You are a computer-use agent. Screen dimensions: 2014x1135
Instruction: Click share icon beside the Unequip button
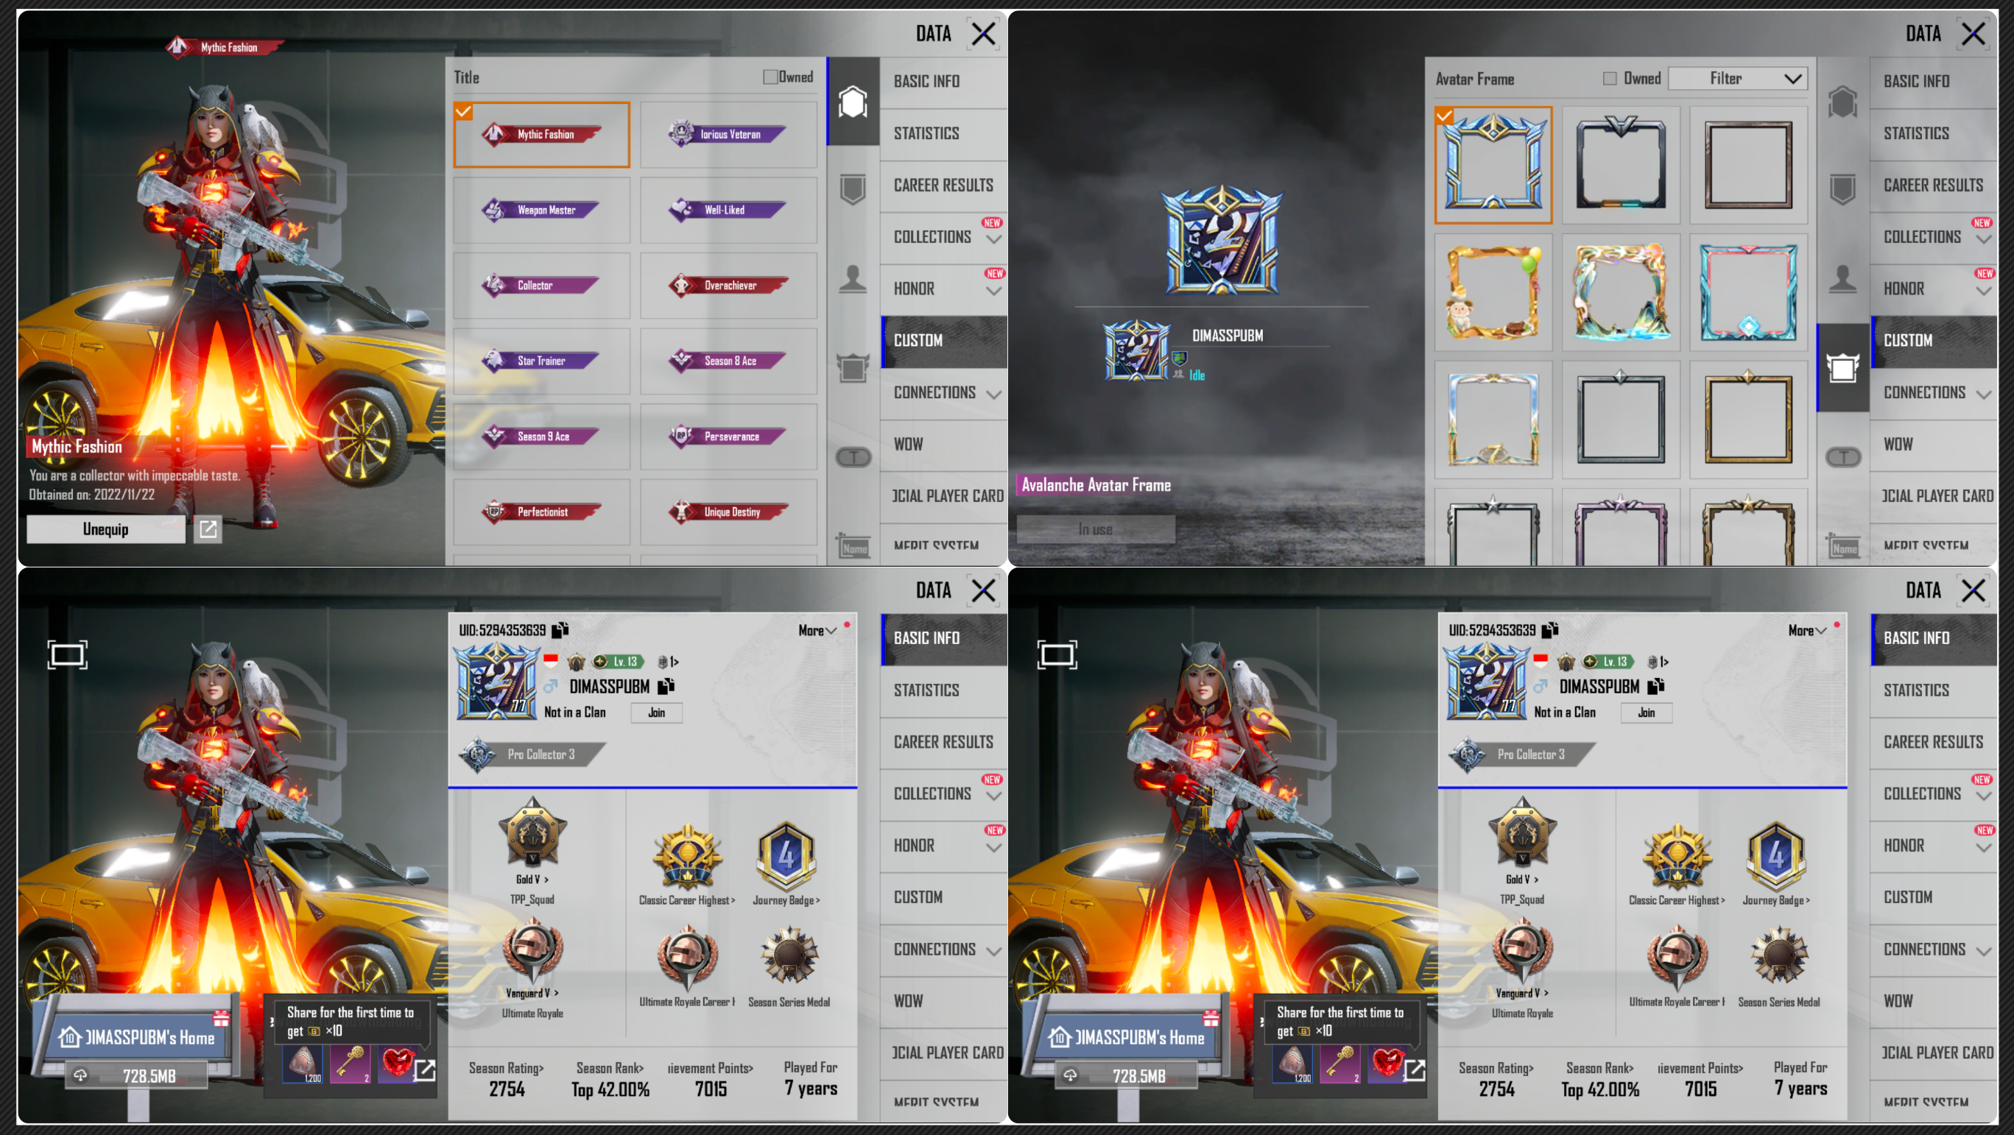click(208, 529)
